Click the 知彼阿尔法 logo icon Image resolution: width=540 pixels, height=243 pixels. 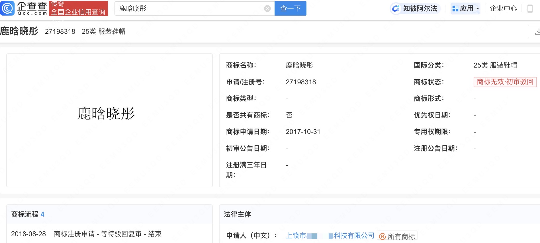coord(396,9)
